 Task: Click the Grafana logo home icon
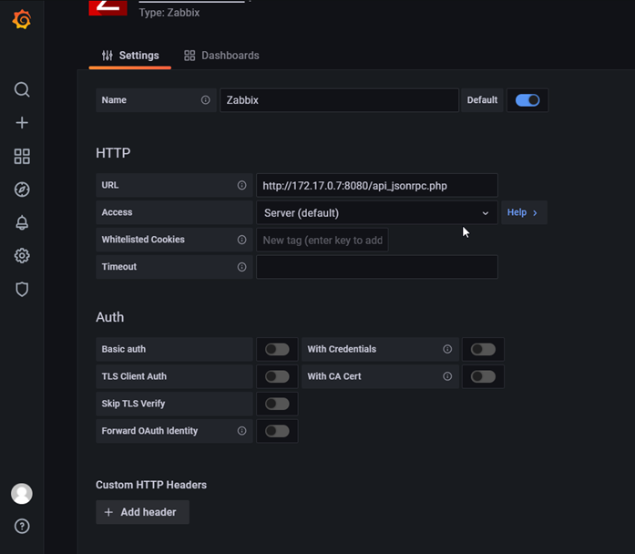[22, 20]
